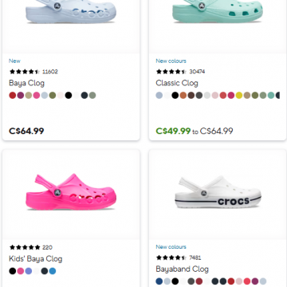
Task: Select the black swatch under Baya Clog
Action: 69,95
